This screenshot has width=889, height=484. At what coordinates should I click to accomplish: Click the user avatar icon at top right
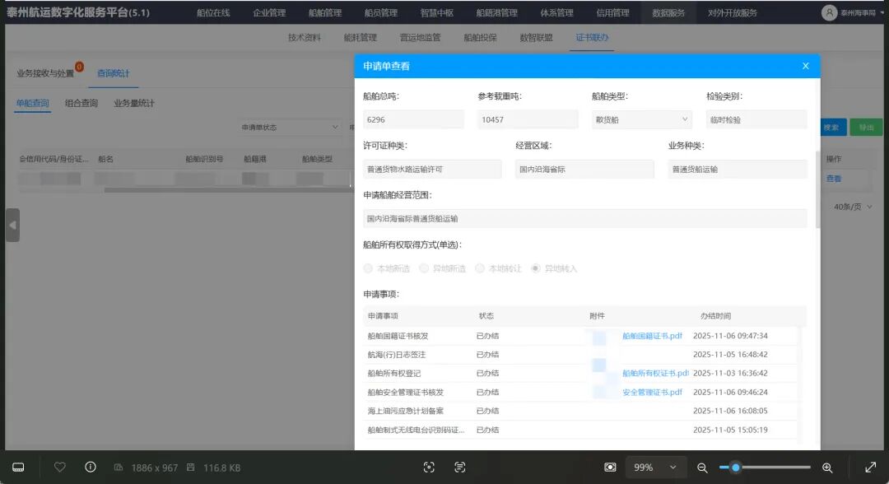tap(830, 12)
